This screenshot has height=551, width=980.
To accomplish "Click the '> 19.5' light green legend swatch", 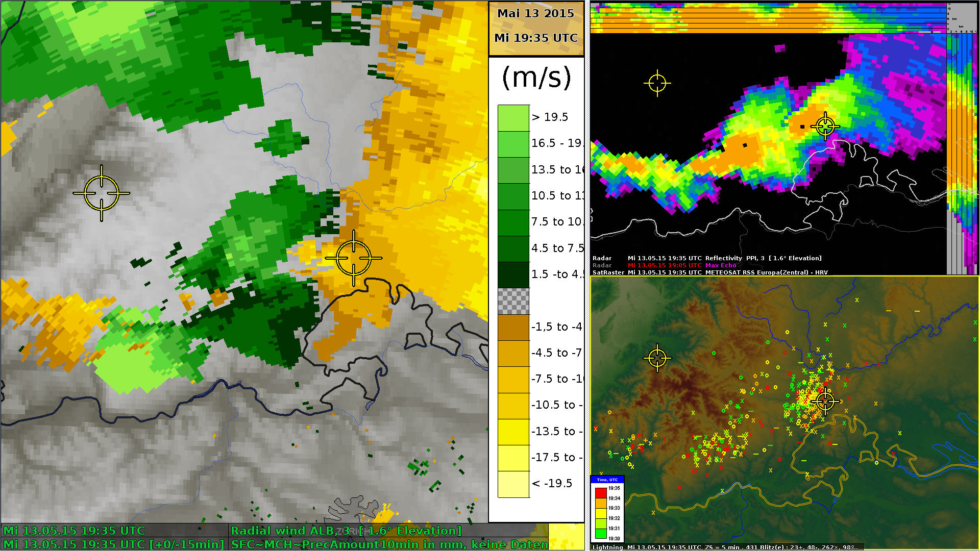I will (513, 118).
